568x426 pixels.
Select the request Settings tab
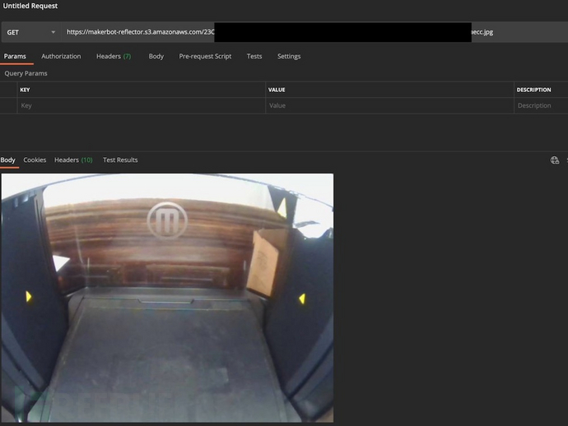pyautogui.click(x=289, y=57)
